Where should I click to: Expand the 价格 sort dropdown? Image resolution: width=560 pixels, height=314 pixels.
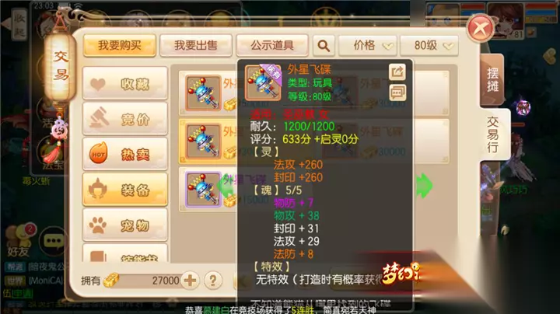click(367, 46)
